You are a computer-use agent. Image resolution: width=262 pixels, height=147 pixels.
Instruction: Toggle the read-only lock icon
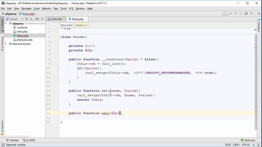tap(254, 145)
